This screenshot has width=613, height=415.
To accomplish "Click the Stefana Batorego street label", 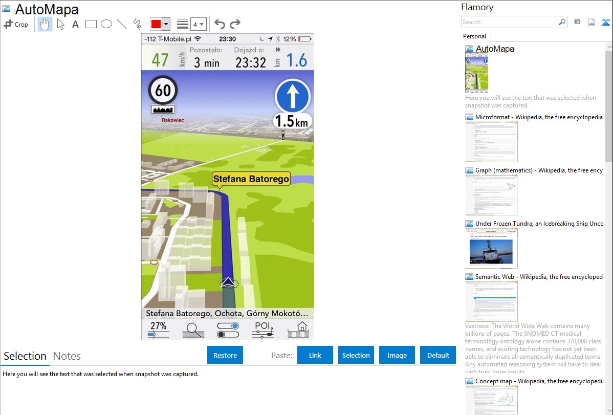I will click(x=251, y=179).
